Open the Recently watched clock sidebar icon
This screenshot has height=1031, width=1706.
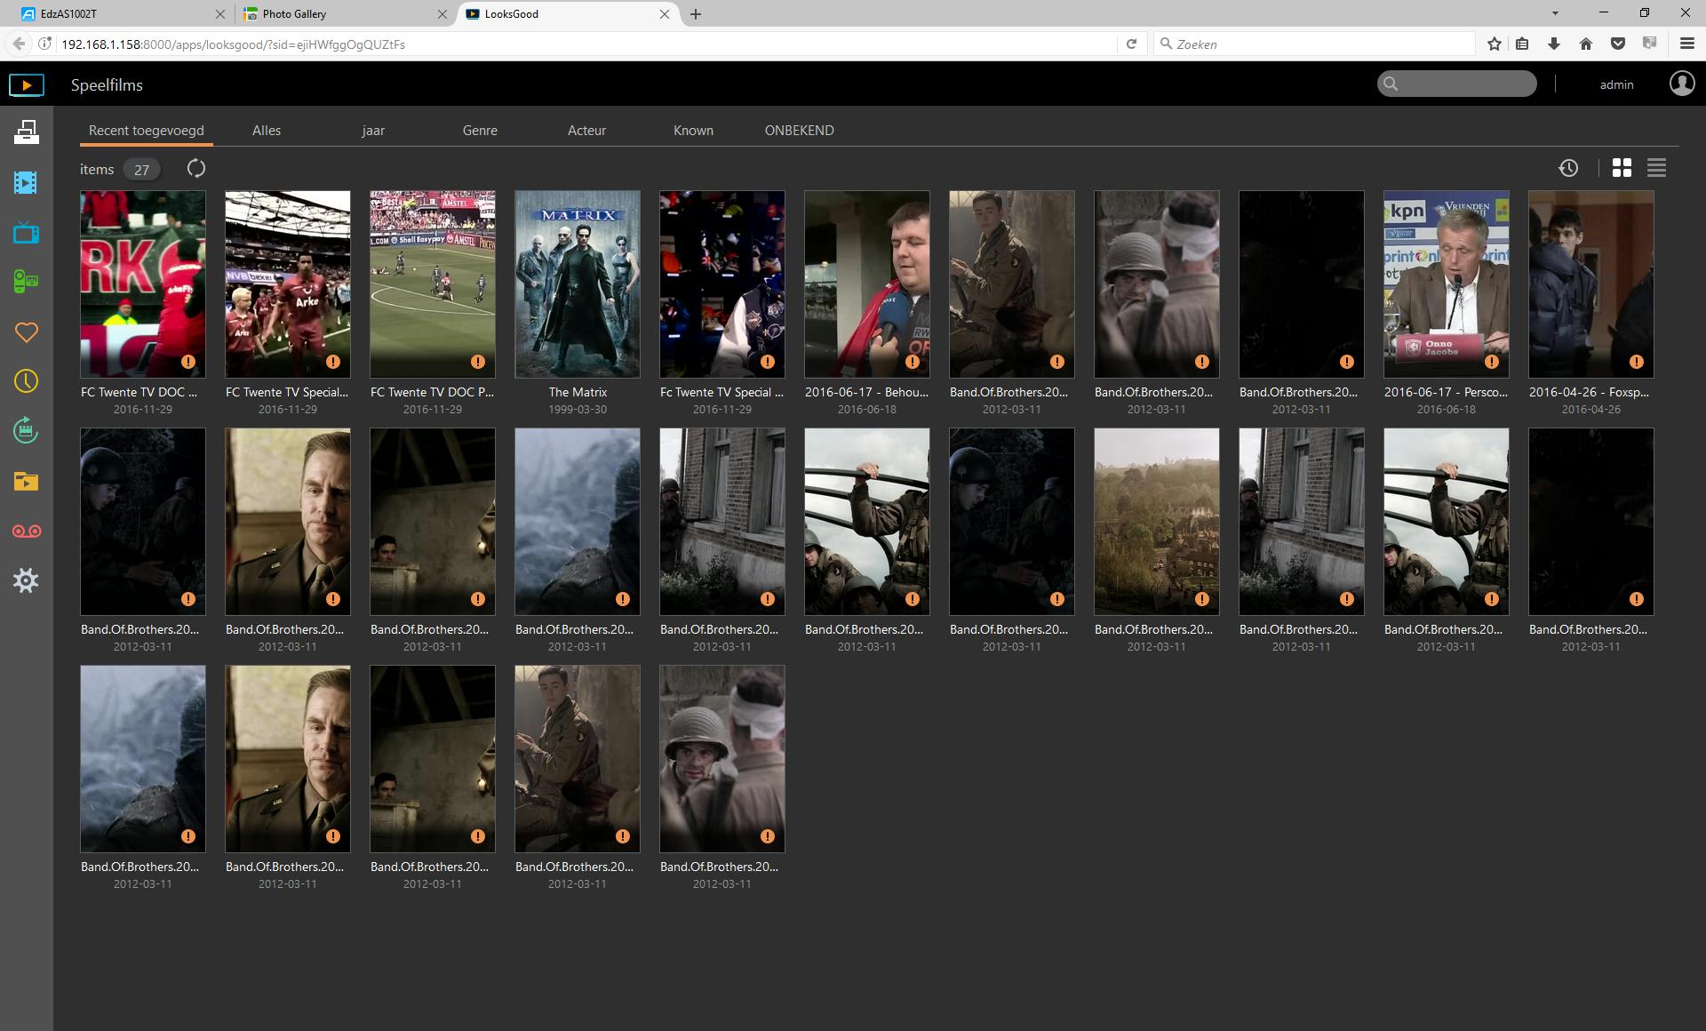pyautogui.click(x=26, y=381)
